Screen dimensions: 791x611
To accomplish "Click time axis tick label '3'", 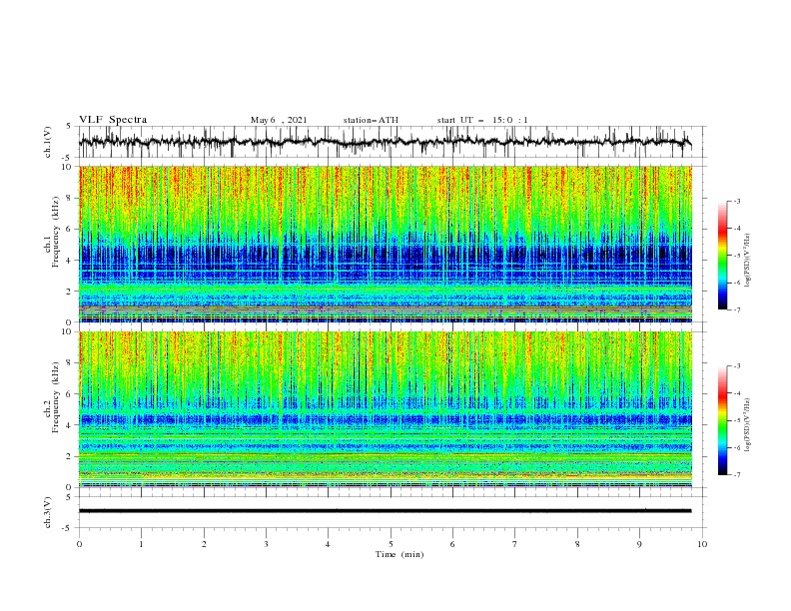I will click(x=266, y=544).
